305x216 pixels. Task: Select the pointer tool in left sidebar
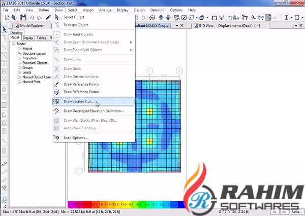[x=4, y=29]
